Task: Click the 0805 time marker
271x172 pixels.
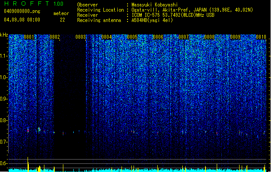Action: (132, 37)
